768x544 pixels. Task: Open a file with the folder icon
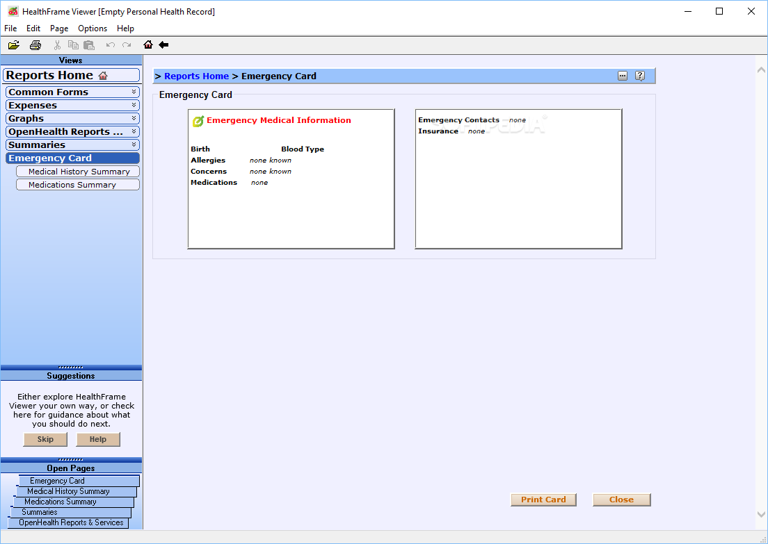click(14, 45)
